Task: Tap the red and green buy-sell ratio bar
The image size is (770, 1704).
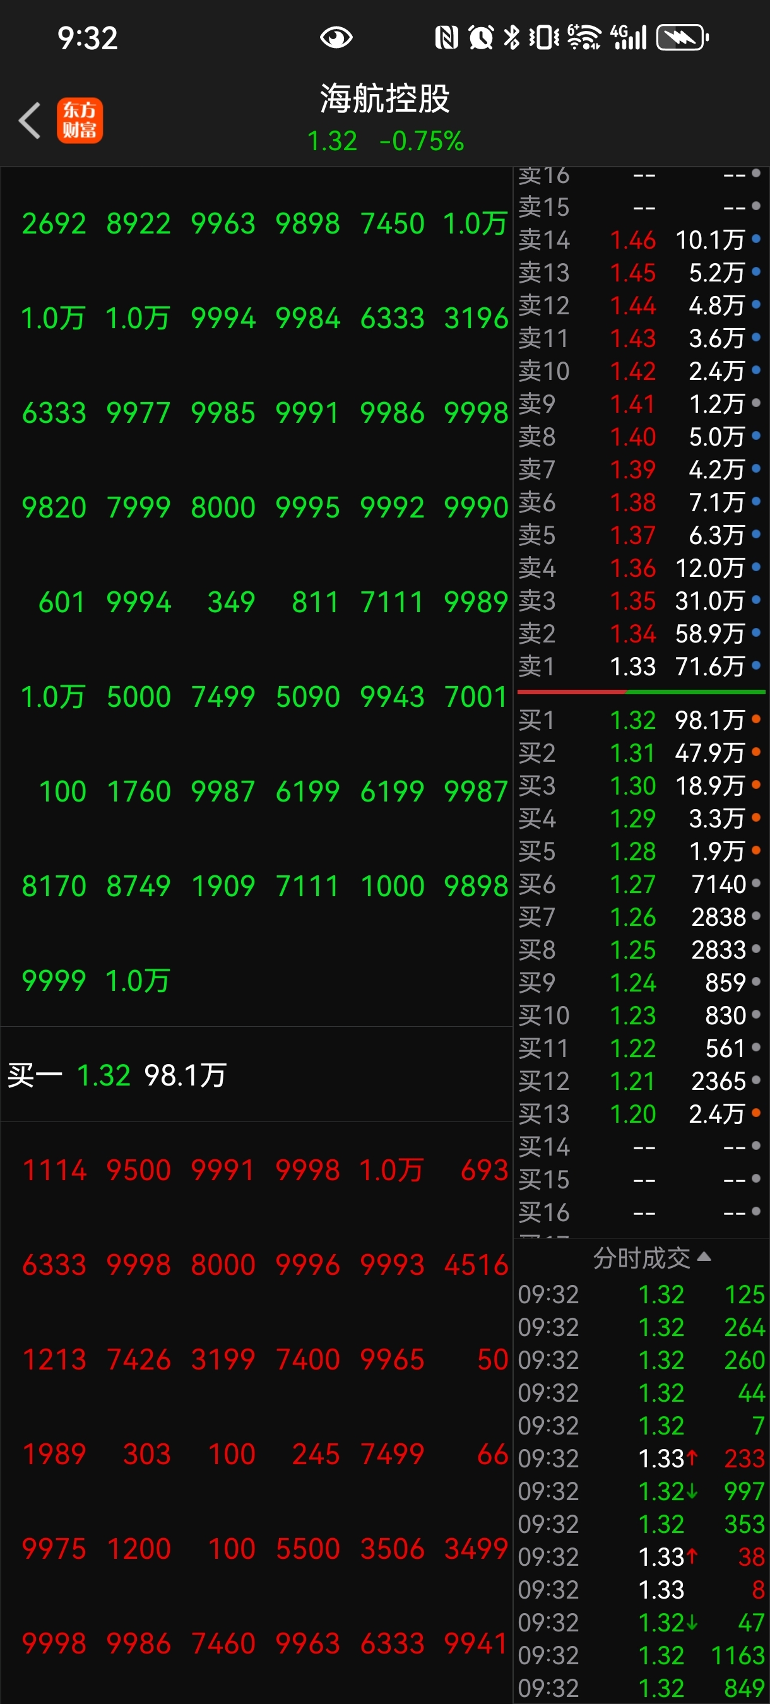Action: (x=641, y=692)
